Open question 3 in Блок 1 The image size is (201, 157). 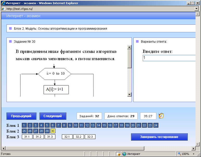36,125
